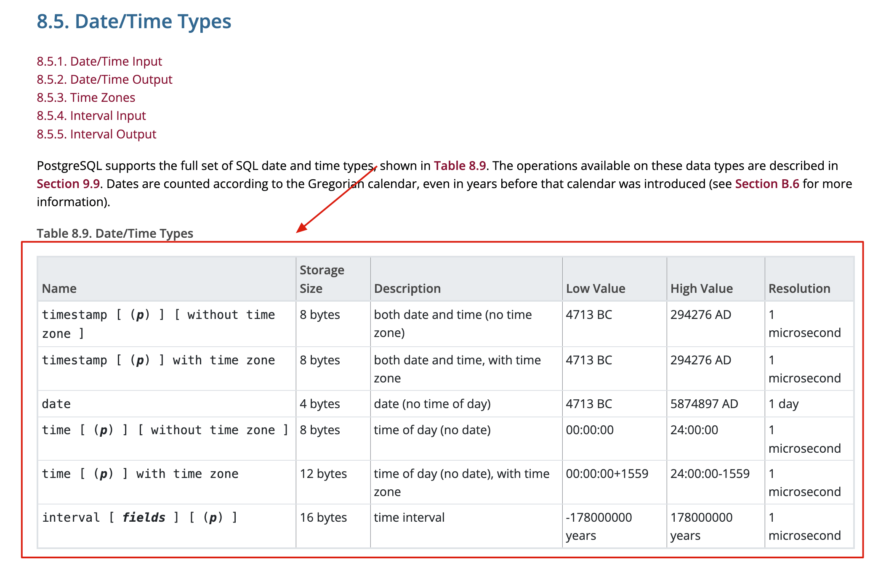Click the Name column header
Viewport: 878px width, 568px height.
click(59, 289)
